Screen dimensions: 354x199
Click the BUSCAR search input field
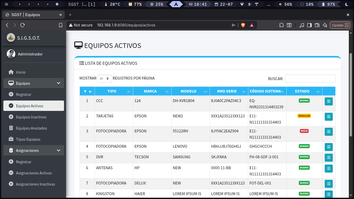(310, 79)
